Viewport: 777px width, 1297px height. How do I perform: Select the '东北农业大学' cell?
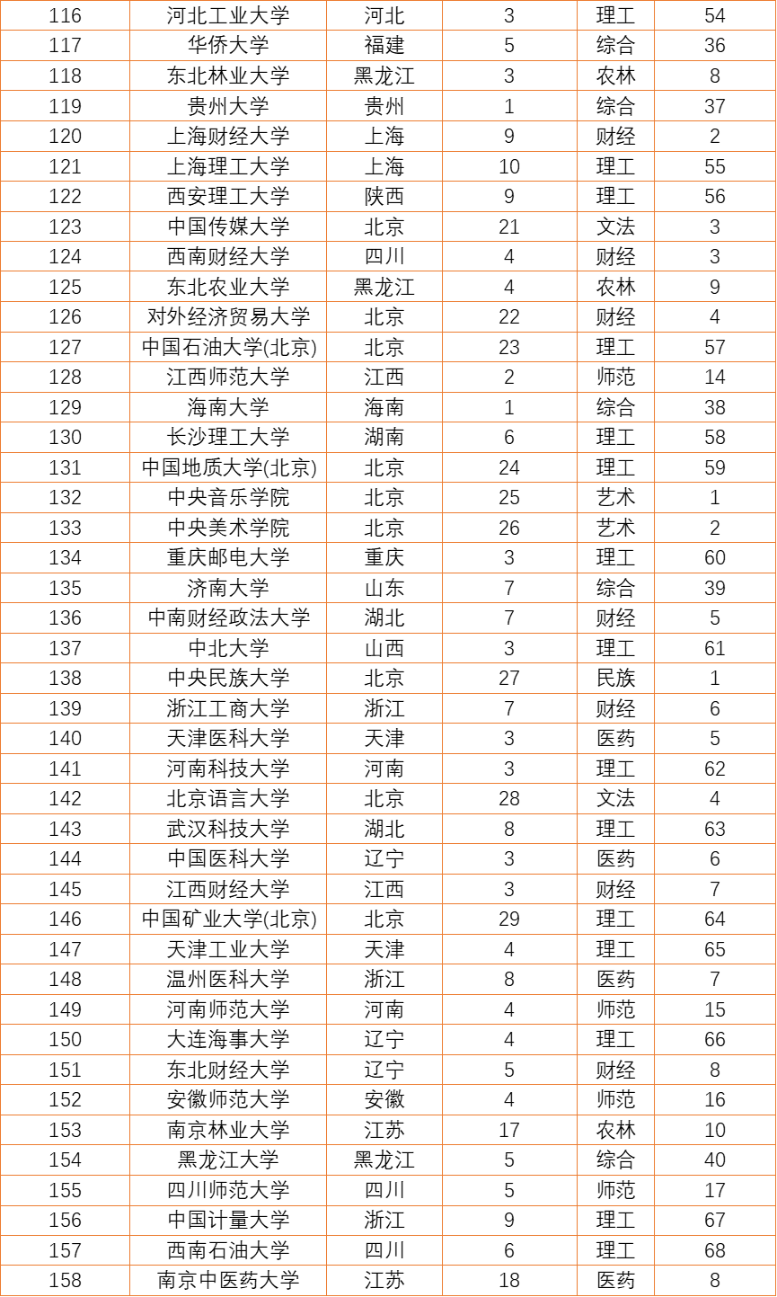point(228,287)
